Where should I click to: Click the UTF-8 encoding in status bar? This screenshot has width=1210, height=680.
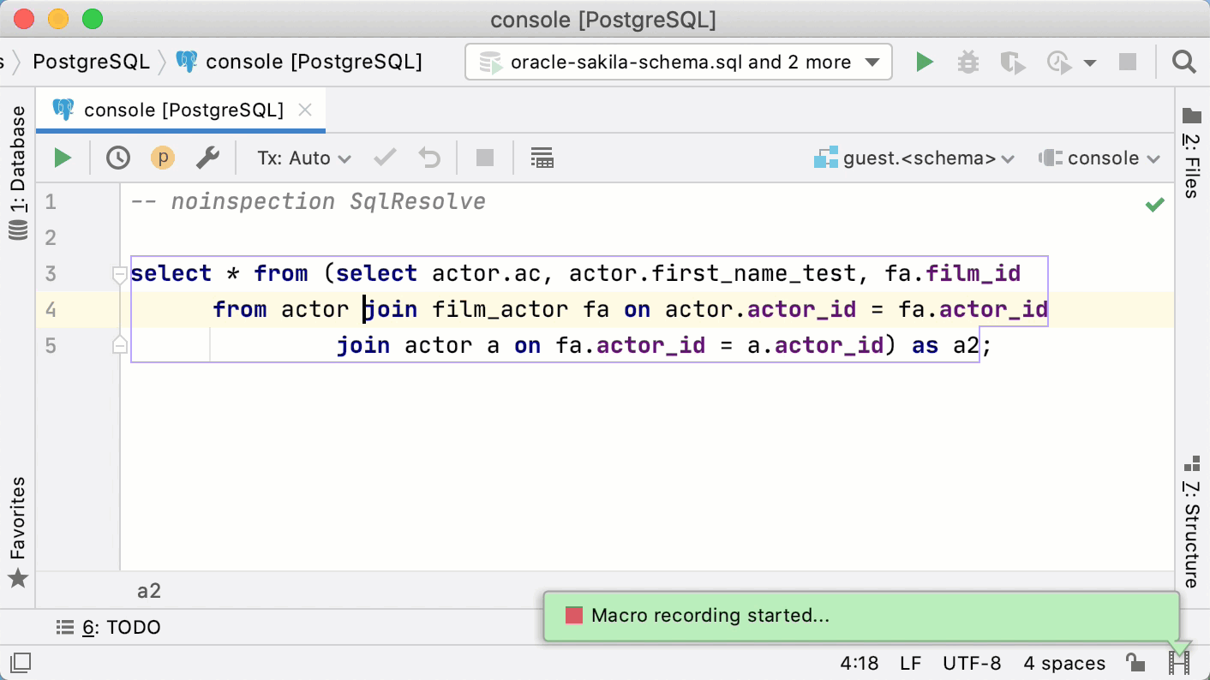coord(972,663)
